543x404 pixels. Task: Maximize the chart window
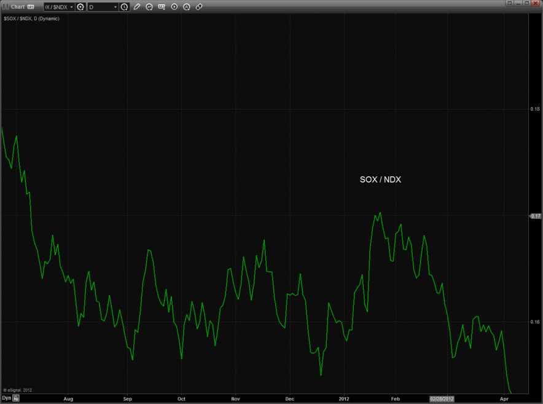pyautogui.click(x=526, y=3)
